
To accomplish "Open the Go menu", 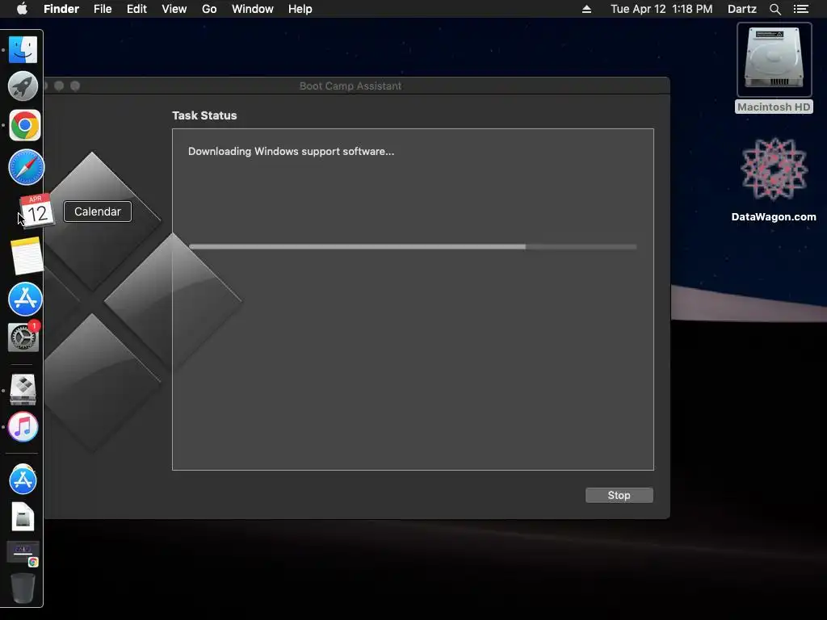I will 209,9.
